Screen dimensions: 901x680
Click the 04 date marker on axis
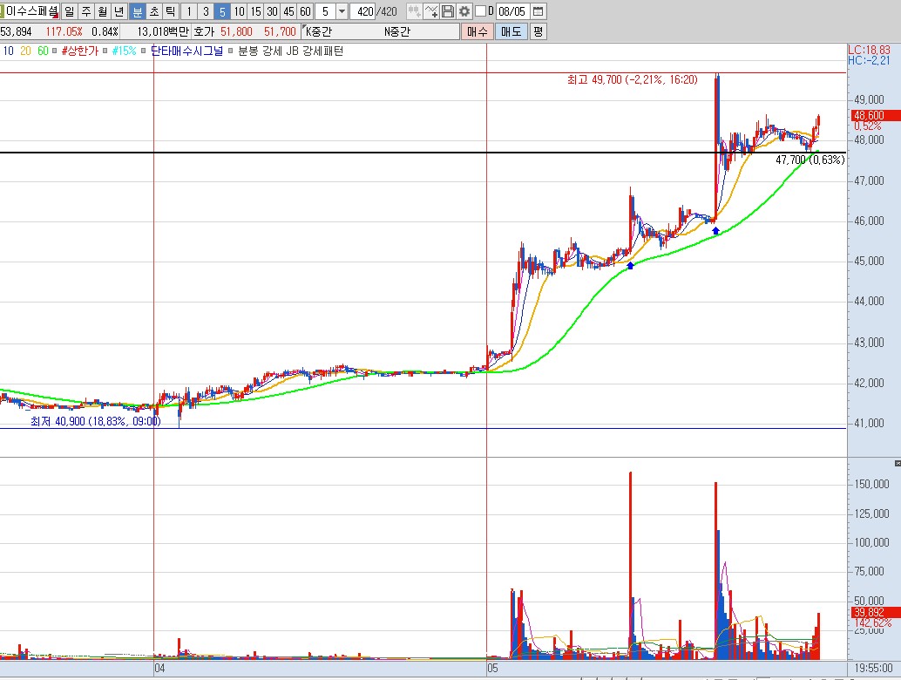pyautogui.click(x=159, y=668)
